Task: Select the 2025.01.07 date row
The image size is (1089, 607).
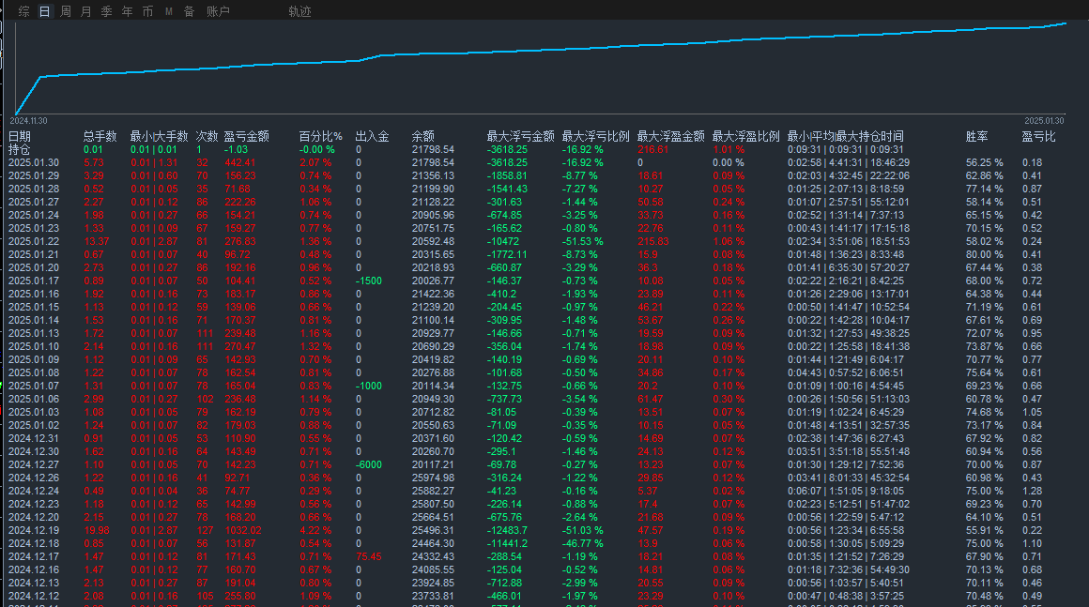Action: (34, 386)
